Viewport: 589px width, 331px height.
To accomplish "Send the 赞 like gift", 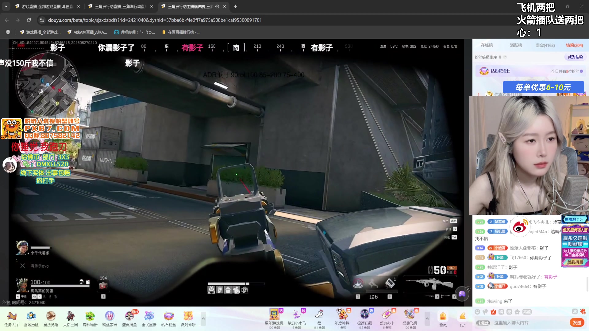I will pos(319,319).
